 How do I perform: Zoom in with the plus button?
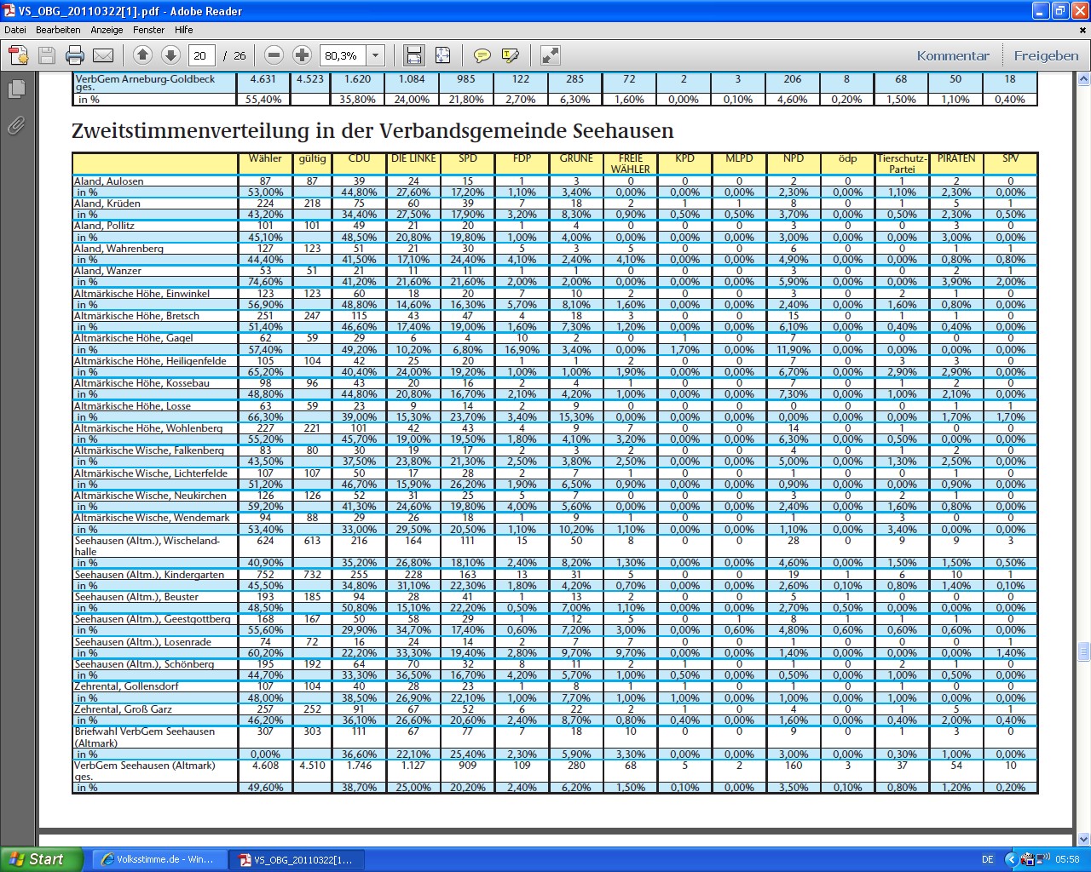[302, 56]
